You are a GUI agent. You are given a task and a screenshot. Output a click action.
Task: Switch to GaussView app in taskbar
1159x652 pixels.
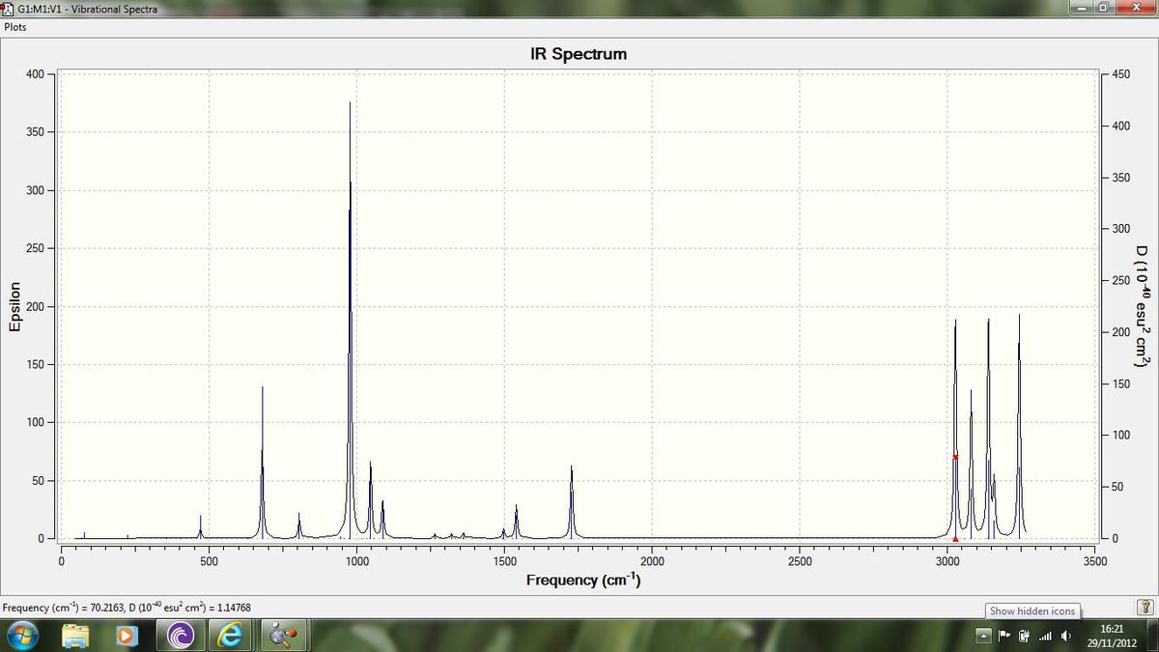click(286, 636)
